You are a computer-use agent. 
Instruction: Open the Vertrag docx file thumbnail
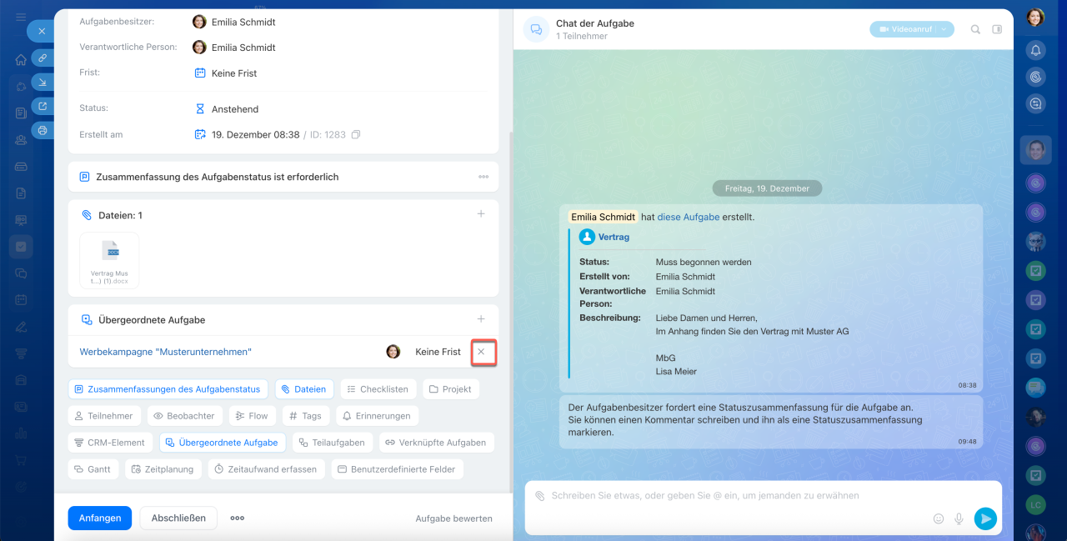coord(109,260)
